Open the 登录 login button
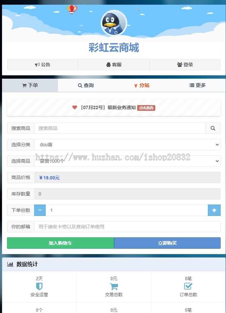 click(185, 65)
